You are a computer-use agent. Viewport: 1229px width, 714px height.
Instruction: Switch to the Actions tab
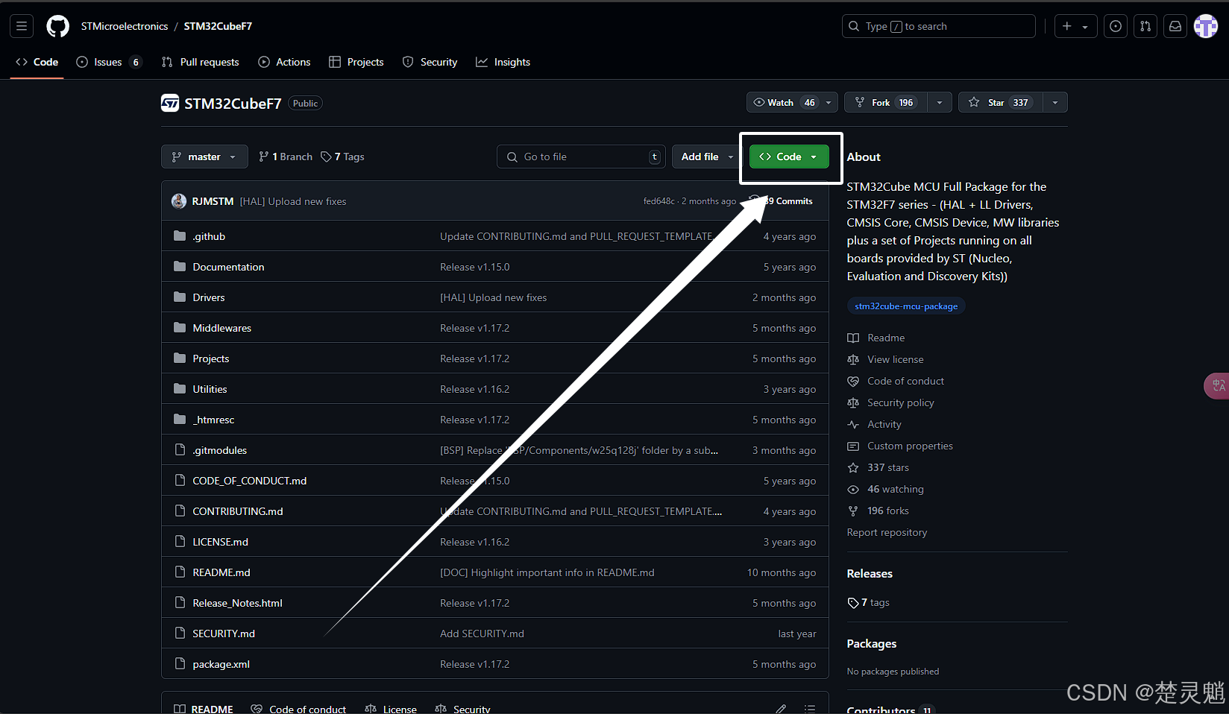click(284, 62)
